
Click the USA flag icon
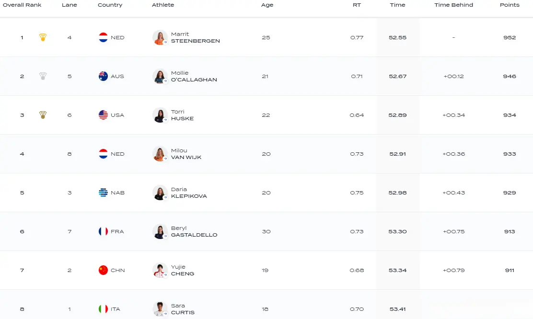(x=103, y=115)
